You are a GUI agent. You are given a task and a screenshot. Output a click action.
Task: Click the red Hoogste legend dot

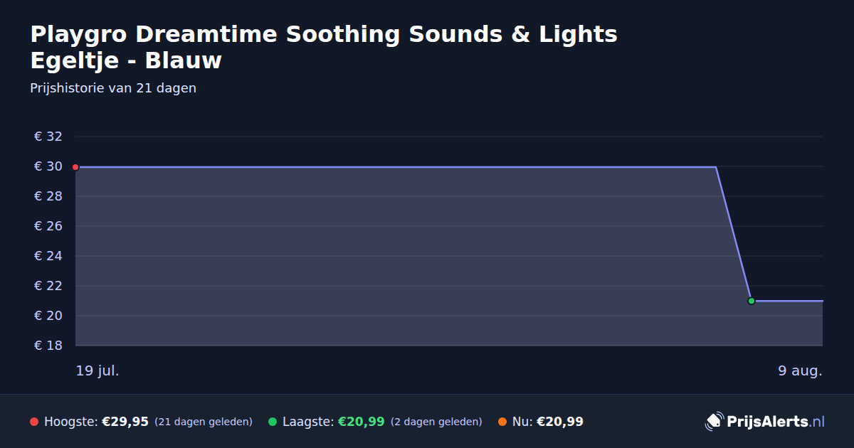coord(34,422)
